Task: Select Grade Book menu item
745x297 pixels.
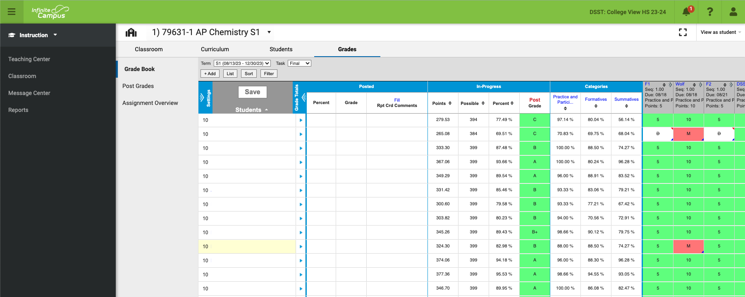Action: [139, 69]
